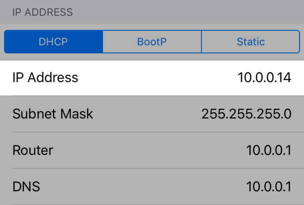Tap empty middle of Subnet Mask row
This screenshot has height=205, width=304.
[145, 114]
